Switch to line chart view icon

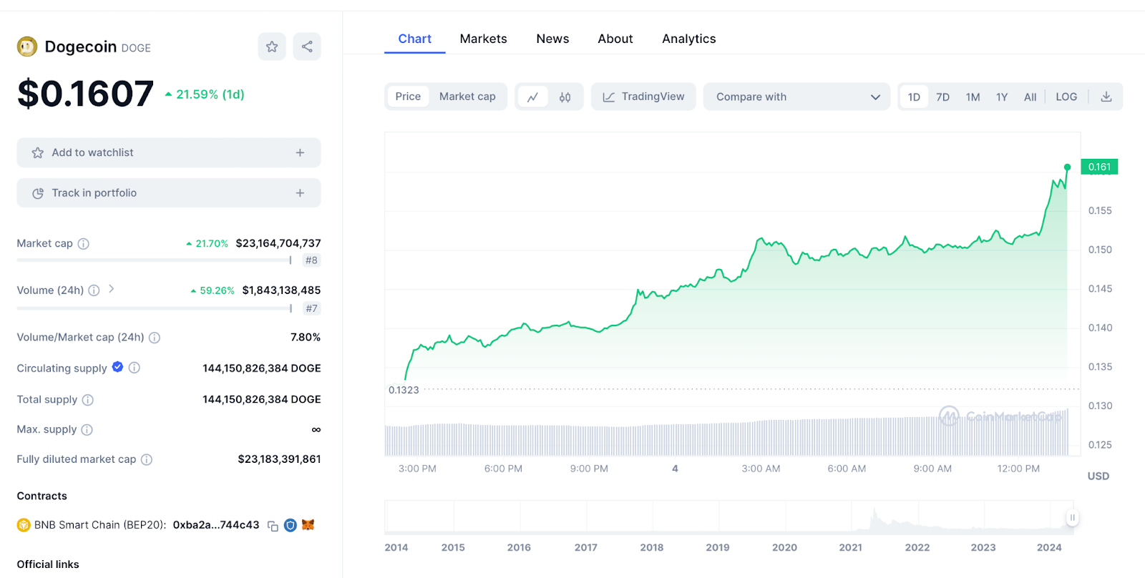point(532,97)
